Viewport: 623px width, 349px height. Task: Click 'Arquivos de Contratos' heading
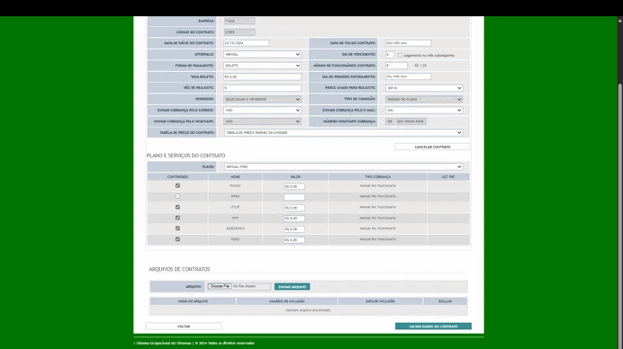[179, 269]
